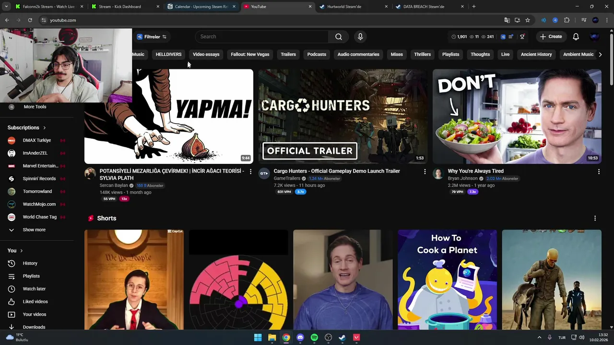The height and width of the screenshot is (345, 614).
Task: Open the GameTrailers channel link
Action: coord(287,179)
